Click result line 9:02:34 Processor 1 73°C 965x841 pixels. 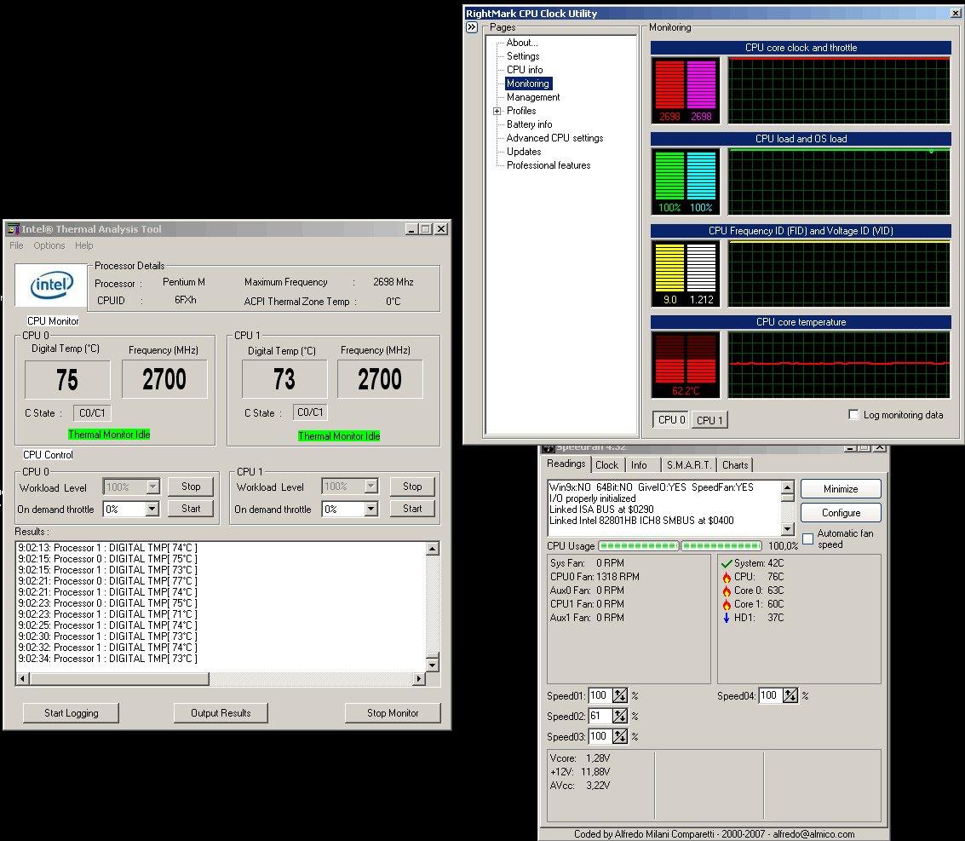tap(107, 659)
